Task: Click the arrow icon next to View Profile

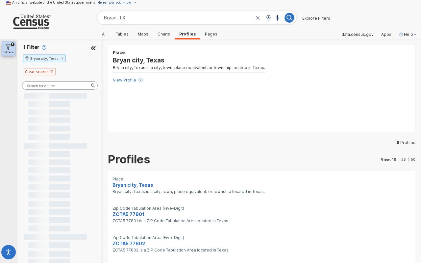Action: click(x=141, y=80)
